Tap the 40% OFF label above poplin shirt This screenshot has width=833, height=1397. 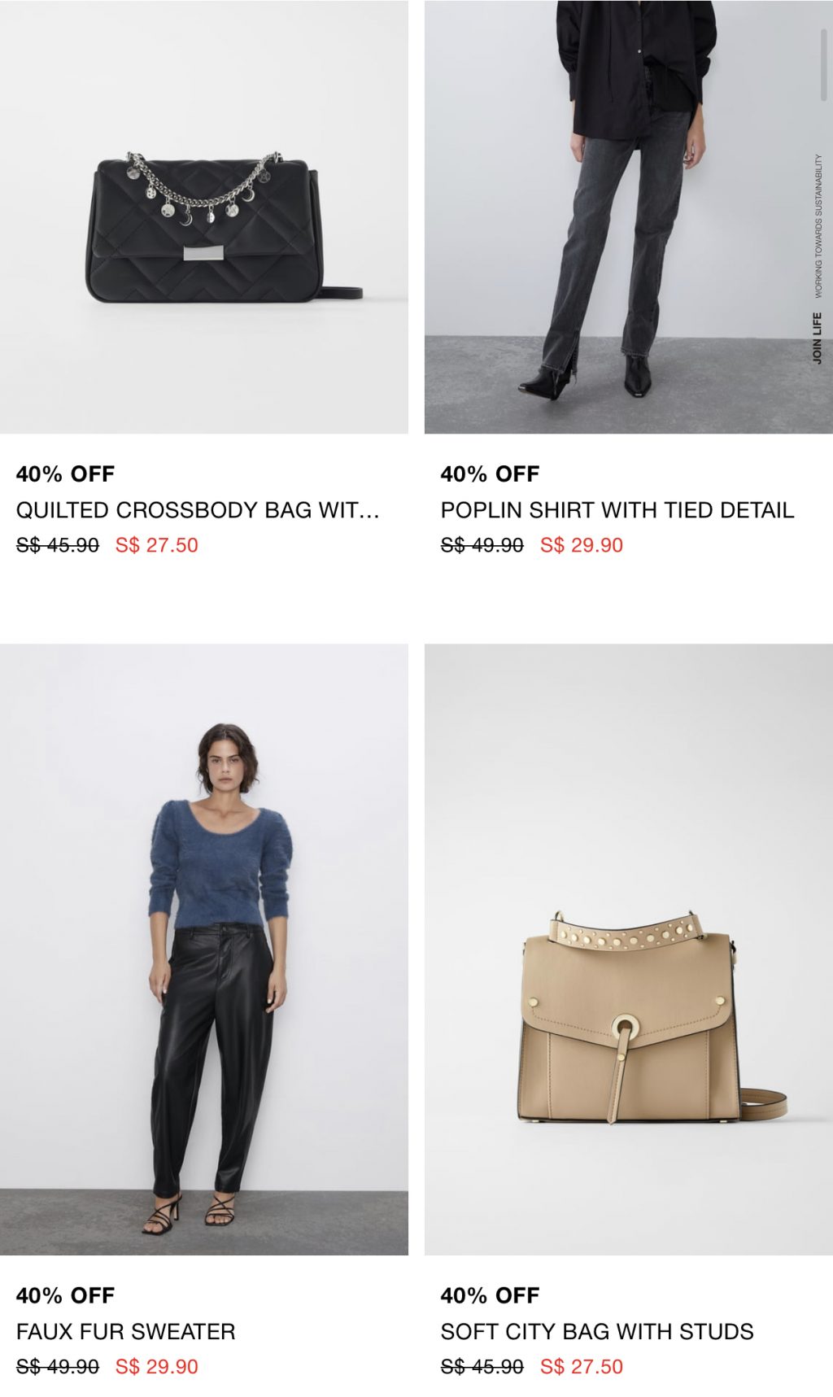click(x=490, y=474)
